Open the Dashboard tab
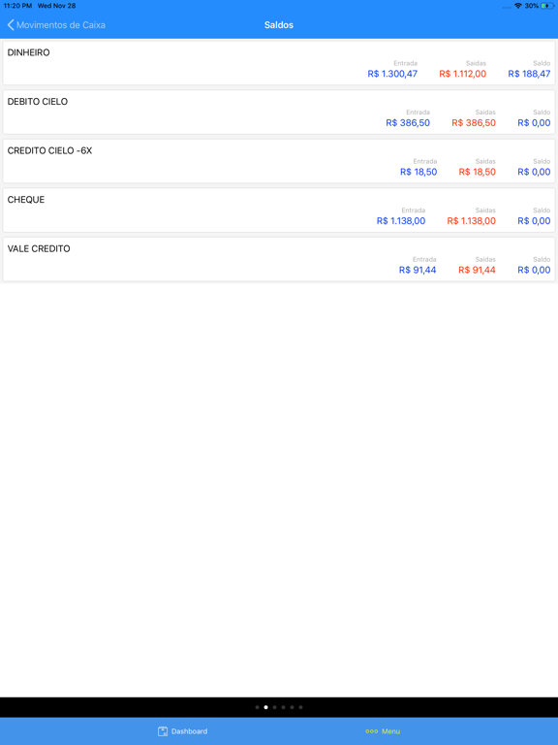The image size is (558, 745). [183, 731]
